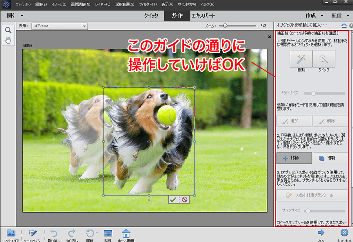Open the フィルター(T) menu
Image resolution: width=353 pixels, height=242 pixels.
(x=148, y=4)
